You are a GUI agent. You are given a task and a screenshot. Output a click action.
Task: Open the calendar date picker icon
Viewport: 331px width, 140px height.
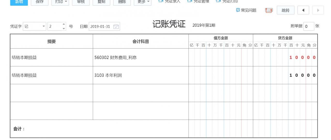pos(116,26)
